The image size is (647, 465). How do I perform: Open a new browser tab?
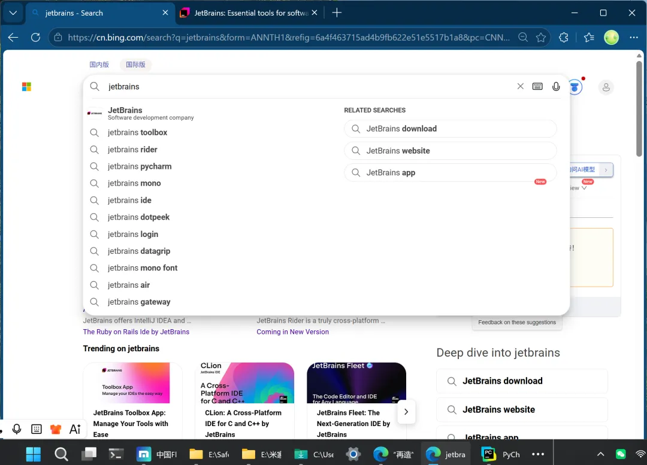tap(337, 13)
